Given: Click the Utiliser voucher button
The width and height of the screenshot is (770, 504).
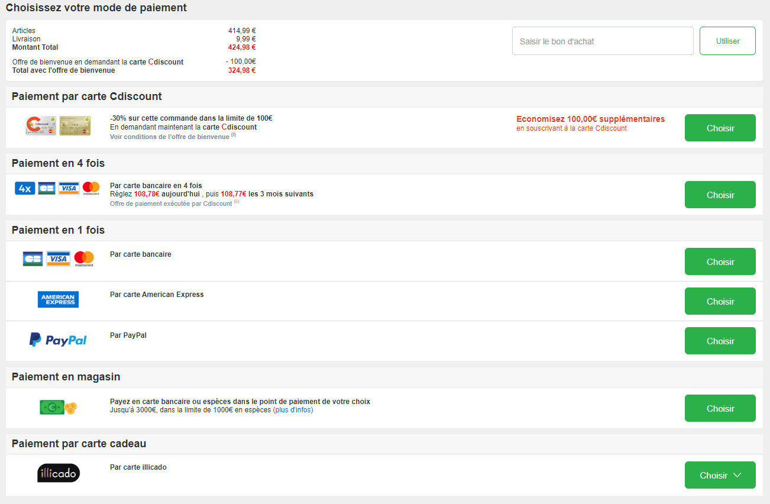Looking at the screenshot, I should pyautogui.click(x=727, y=41).
